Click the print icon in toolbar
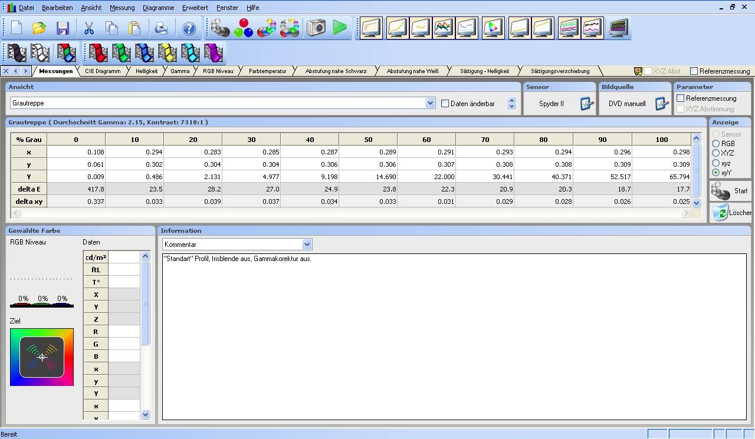 click(161, 28)
